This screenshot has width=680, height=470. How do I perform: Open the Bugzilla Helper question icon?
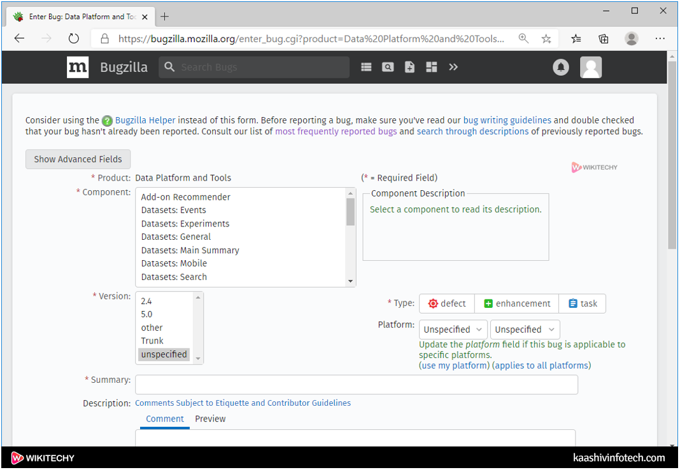click(107, 121)
